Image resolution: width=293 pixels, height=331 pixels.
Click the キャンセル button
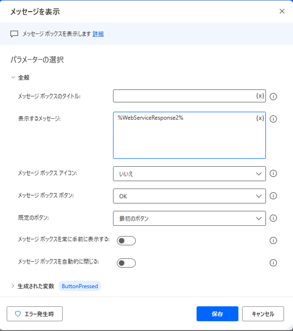click(x=263, y=314)
